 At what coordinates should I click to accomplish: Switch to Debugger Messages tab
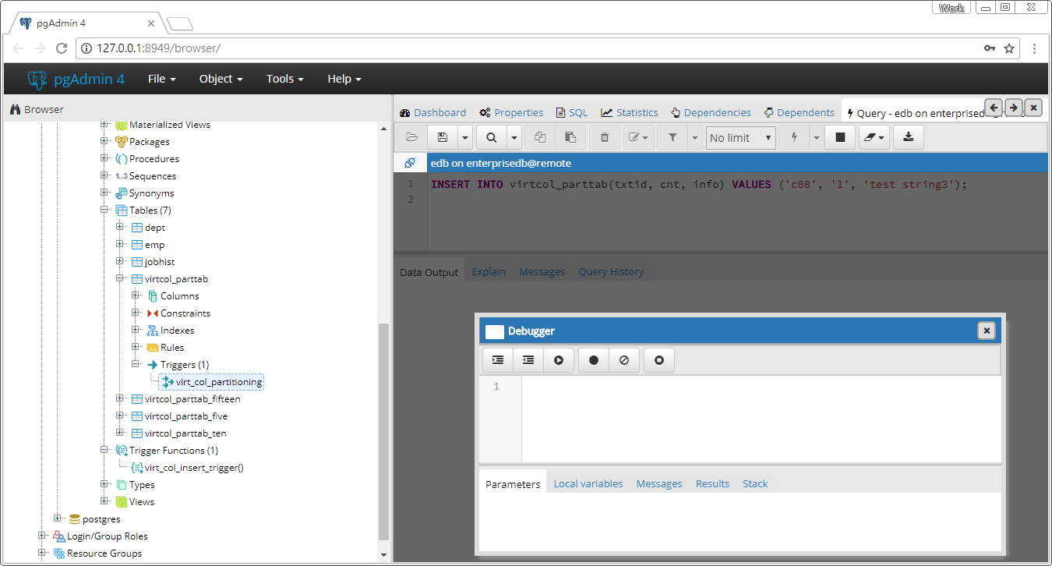659,483
